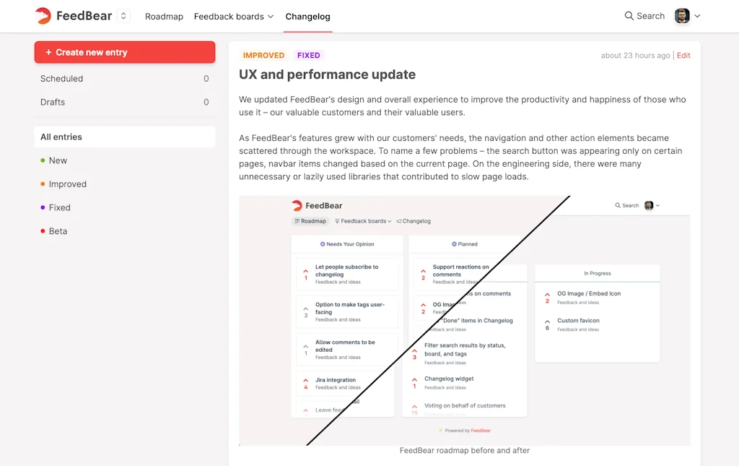The height and width of the screenshot is (466, 739).
Task: Open the workspace switcher next to FeedBear
Action: (x=123, y=16)
